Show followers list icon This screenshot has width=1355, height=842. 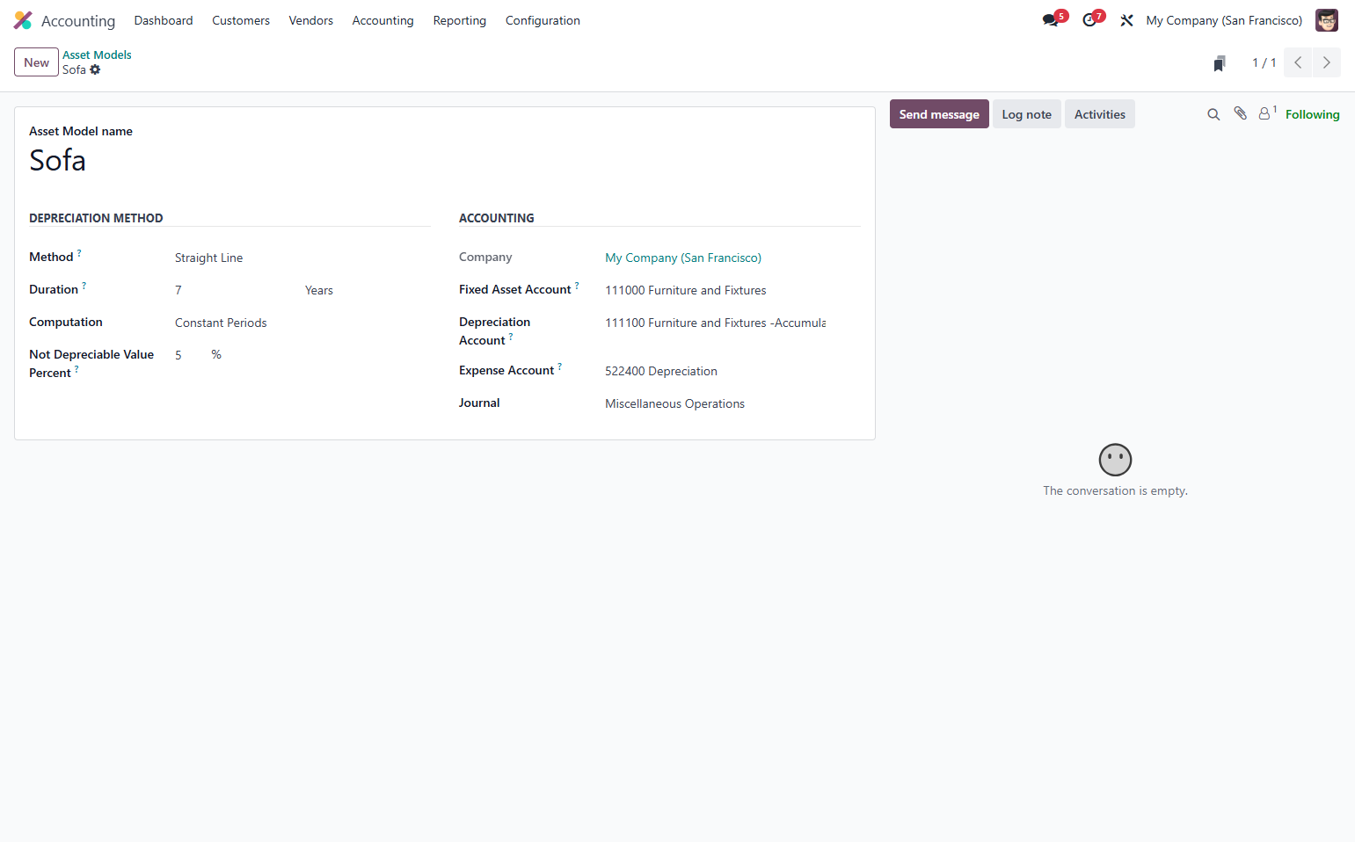tap(1266, 113)
